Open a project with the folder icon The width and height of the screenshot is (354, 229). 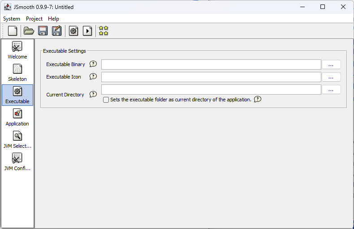coord(29,31)
